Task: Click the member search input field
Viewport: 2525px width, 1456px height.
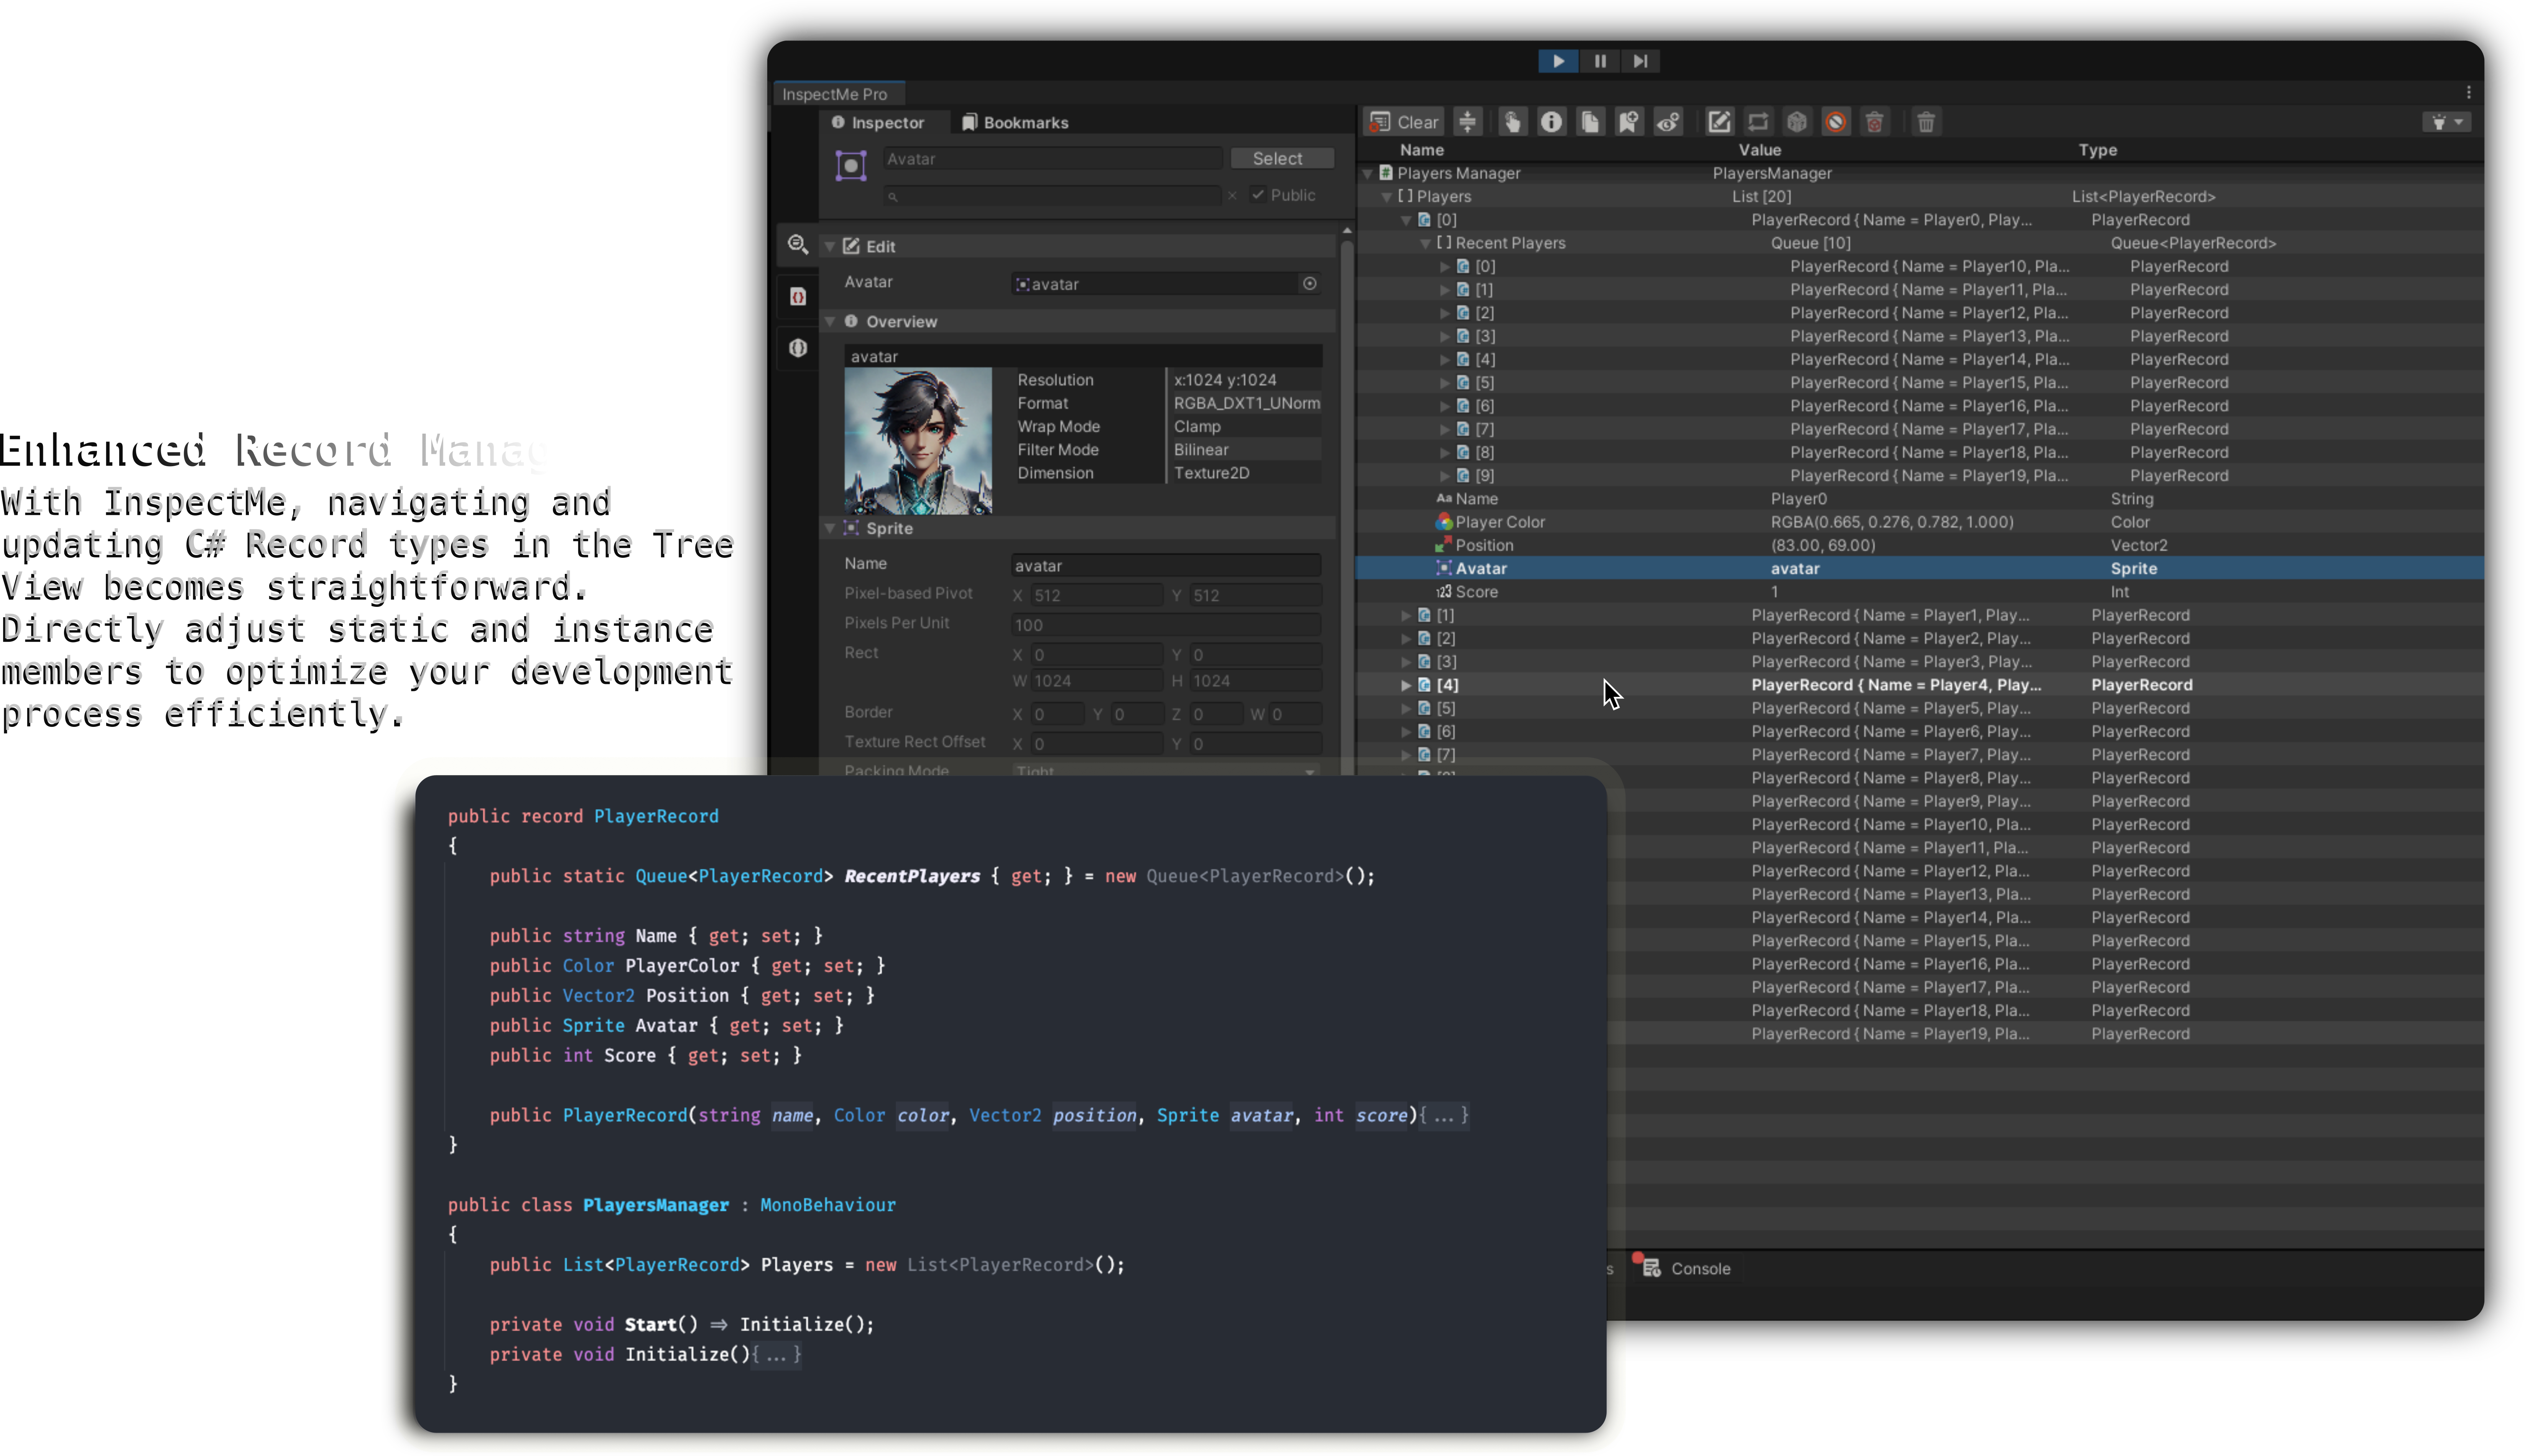Action: point(1052,196)
